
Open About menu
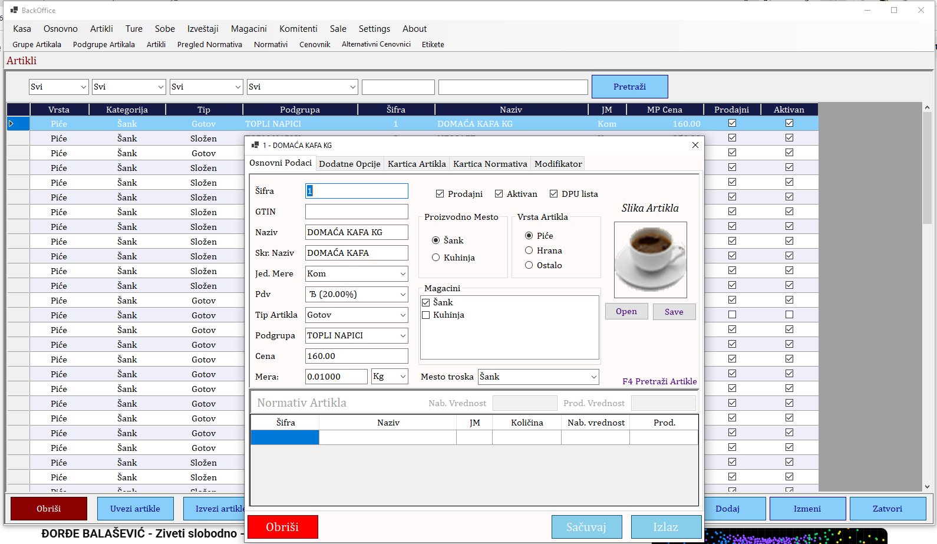point(414,28)
